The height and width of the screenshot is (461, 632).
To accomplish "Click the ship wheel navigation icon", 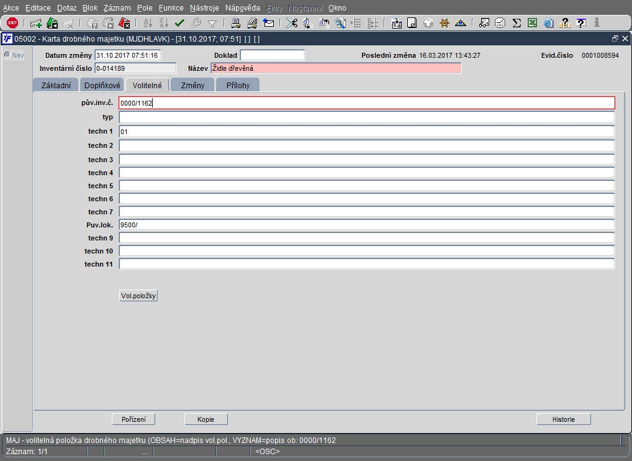I will (x=444, y=24).
